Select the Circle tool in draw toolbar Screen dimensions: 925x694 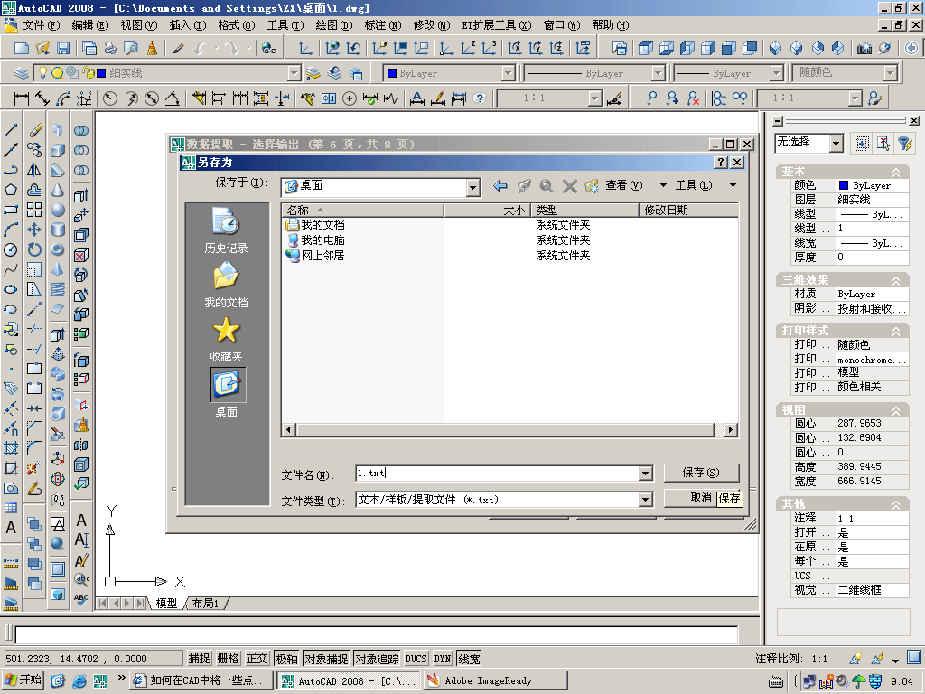pos(11,249)
